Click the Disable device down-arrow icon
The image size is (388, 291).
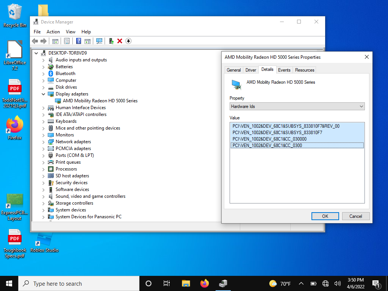tap(128, 41)
